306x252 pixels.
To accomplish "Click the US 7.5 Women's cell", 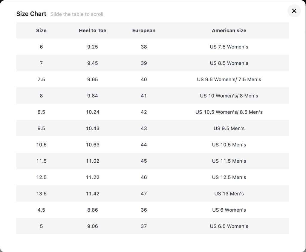I will click(229, 47).
